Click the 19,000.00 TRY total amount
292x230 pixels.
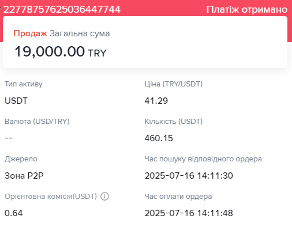(61, 52)
